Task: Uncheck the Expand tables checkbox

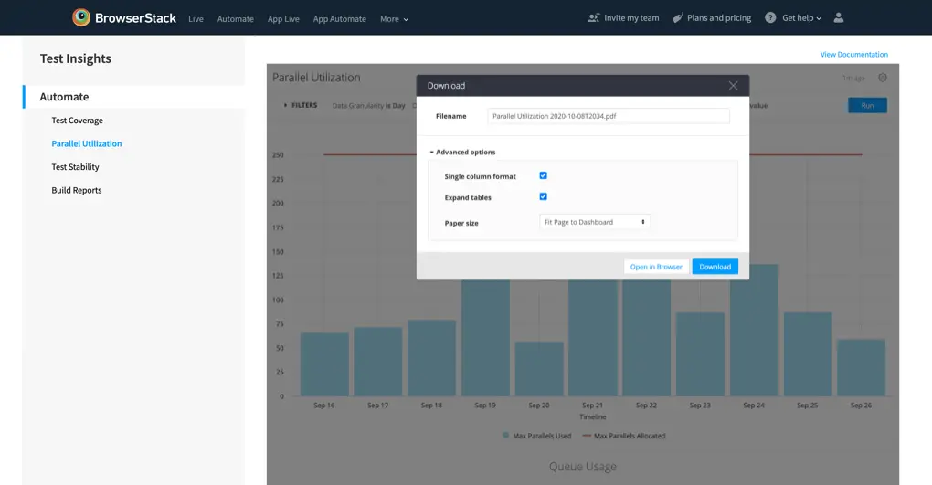Action: pos(543,196)
